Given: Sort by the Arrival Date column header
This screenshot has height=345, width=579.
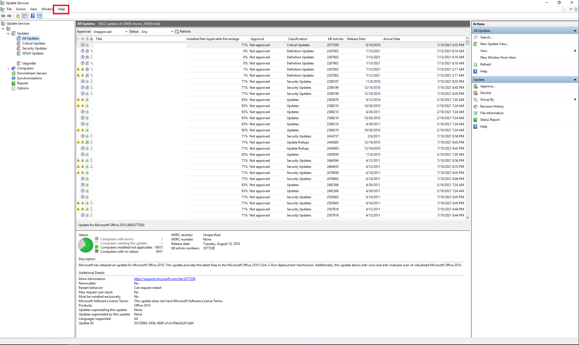Looking at the screenshot, I should pos(423,39).
